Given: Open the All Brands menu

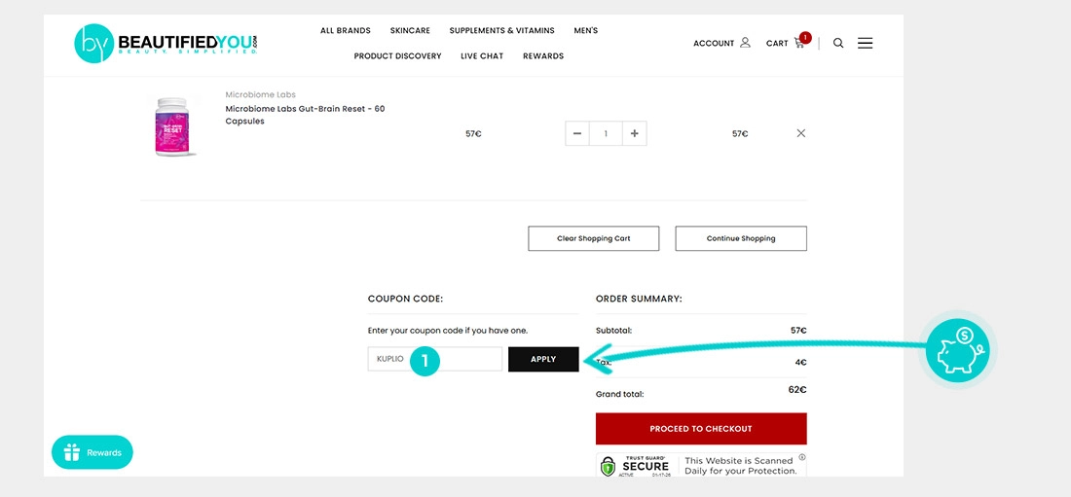Looking at the screenshot, I should (x=346, y=31).
